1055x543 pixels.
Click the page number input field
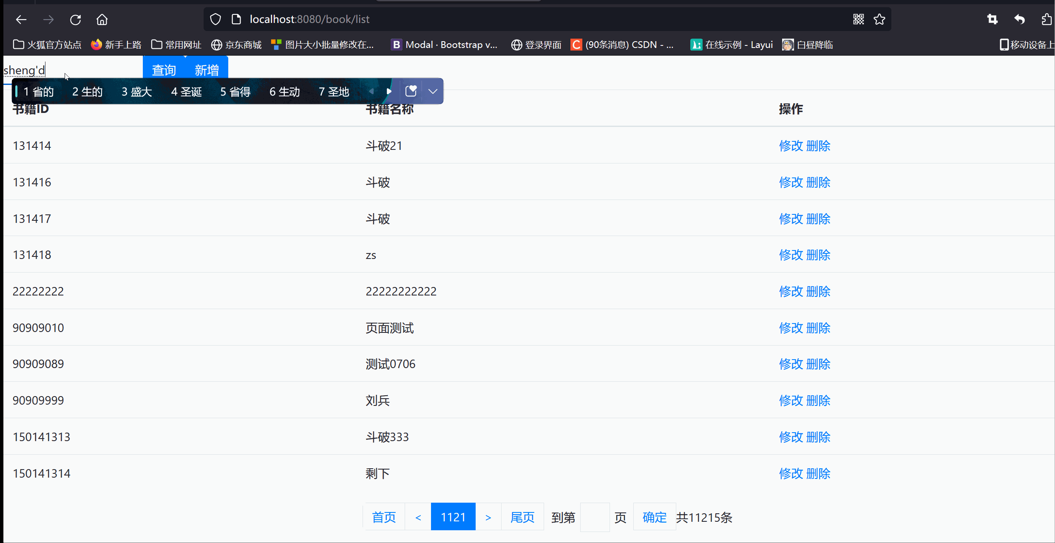[x=595, y=517]
